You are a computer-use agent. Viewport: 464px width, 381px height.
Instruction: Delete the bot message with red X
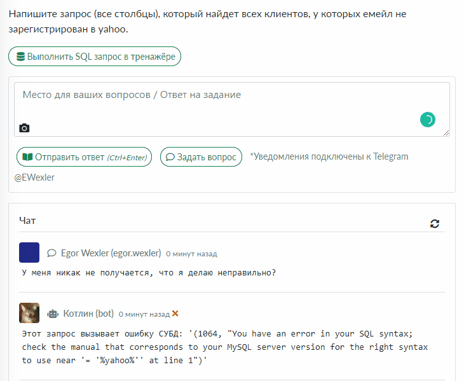[175, 314]
